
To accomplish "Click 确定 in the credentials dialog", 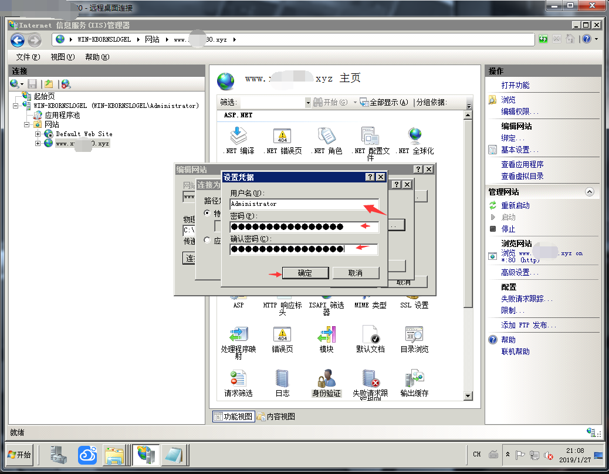I will coord(305,273).
